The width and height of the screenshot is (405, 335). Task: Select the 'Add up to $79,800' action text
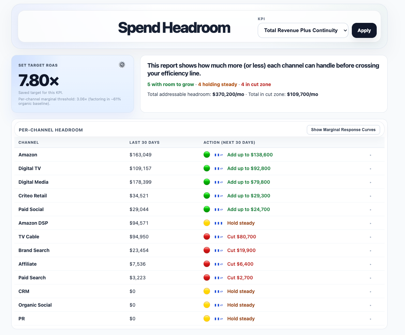coord(249,182)
